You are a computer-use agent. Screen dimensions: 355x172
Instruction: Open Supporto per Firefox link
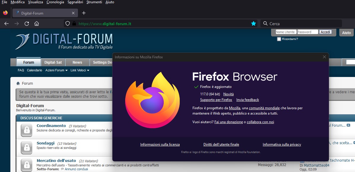point(216,100)
